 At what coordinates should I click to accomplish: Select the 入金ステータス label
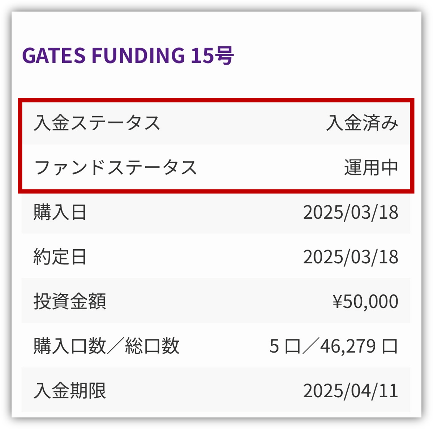(x=97, y=123)
